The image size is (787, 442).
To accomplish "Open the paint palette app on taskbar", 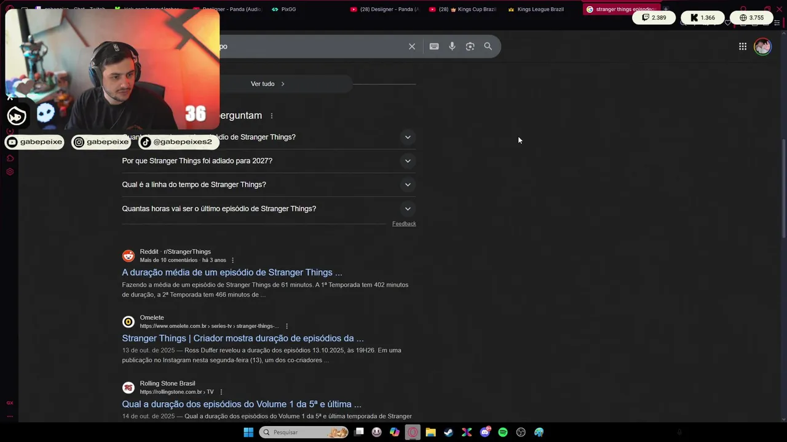I will pos(539,432).
